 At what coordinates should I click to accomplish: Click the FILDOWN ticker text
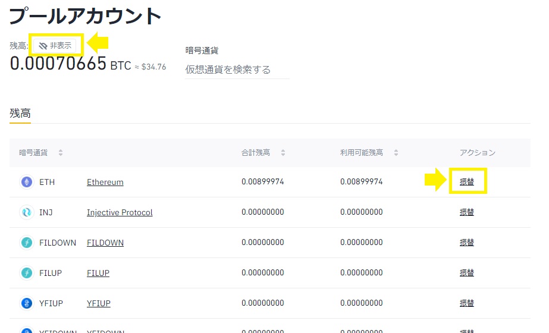coord(58,243)
